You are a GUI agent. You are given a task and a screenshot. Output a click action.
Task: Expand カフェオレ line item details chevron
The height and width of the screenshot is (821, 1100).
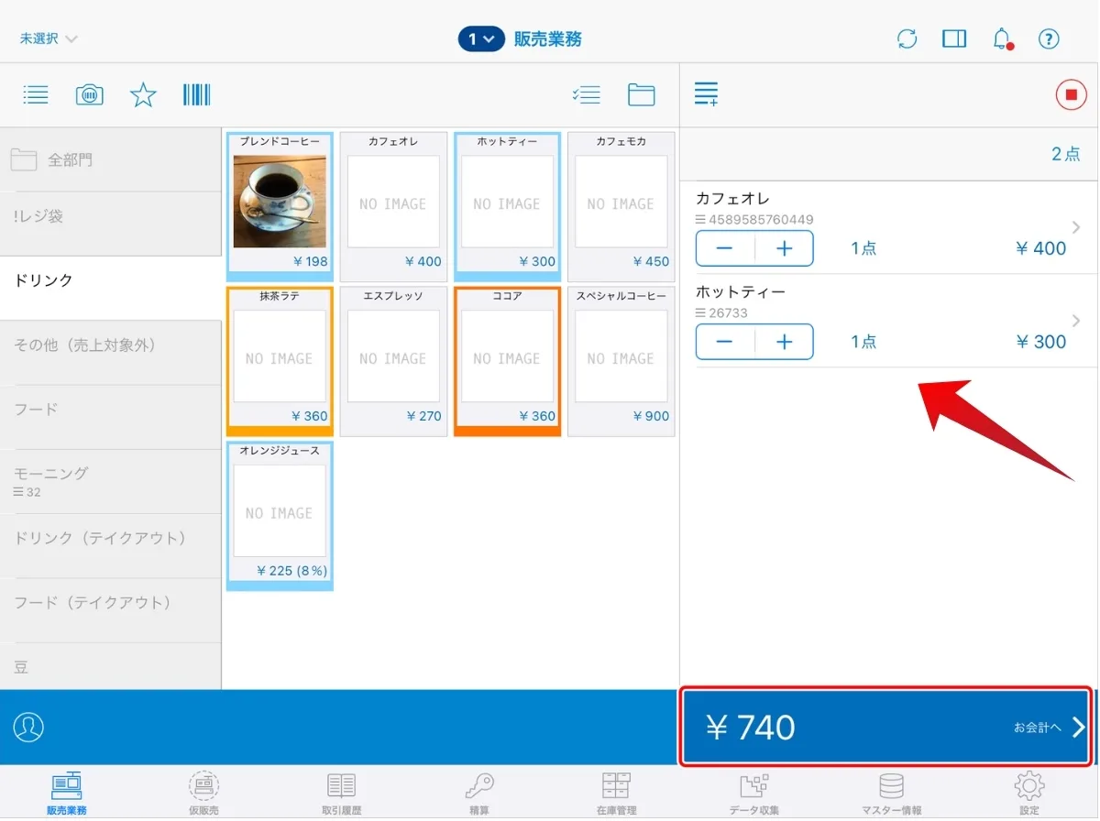1075,227
